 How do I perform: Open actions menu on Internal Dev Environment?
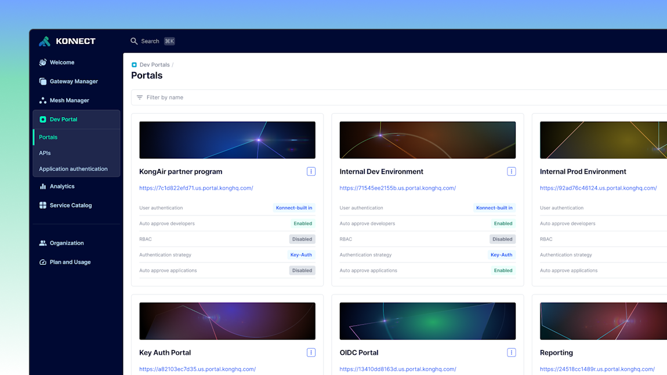point(512,171)
